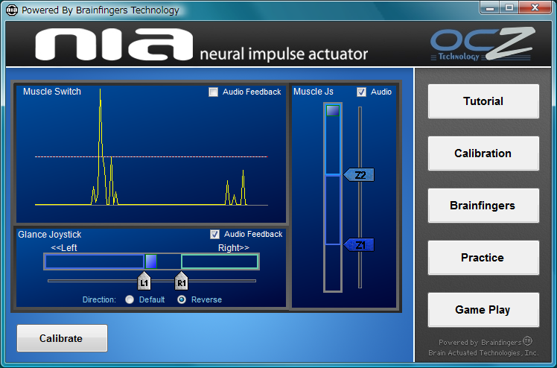Click the Muscle Switch label

52,92
